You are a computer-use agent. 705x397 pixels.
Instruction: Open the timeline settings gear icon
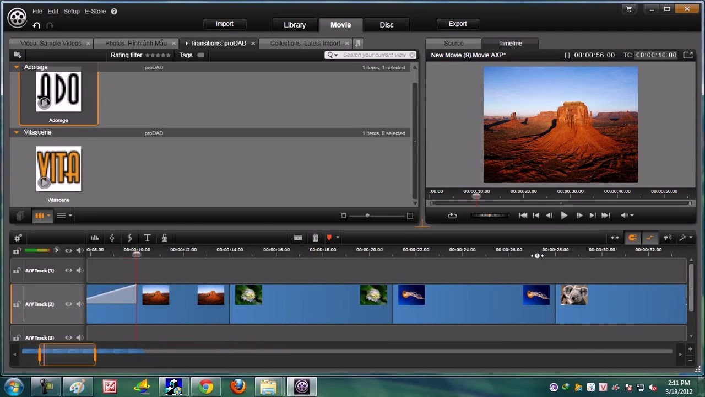18,238
